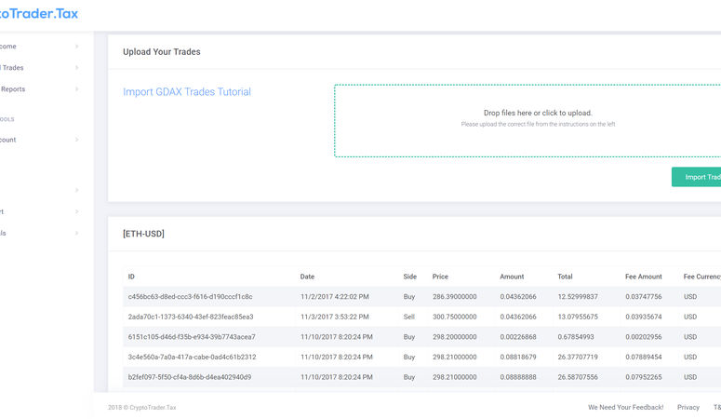Expand the Welcome sidebar item chevron
The height and width of the screenshot is (419, 721).
coord(77,46)
